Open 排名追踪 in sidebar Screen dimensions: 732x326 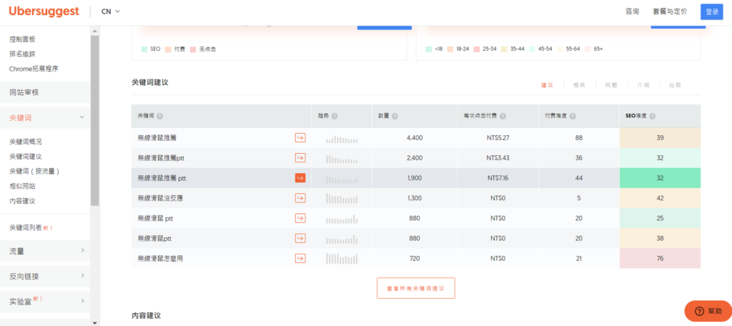pyautogui.click(x=22, y=54)
